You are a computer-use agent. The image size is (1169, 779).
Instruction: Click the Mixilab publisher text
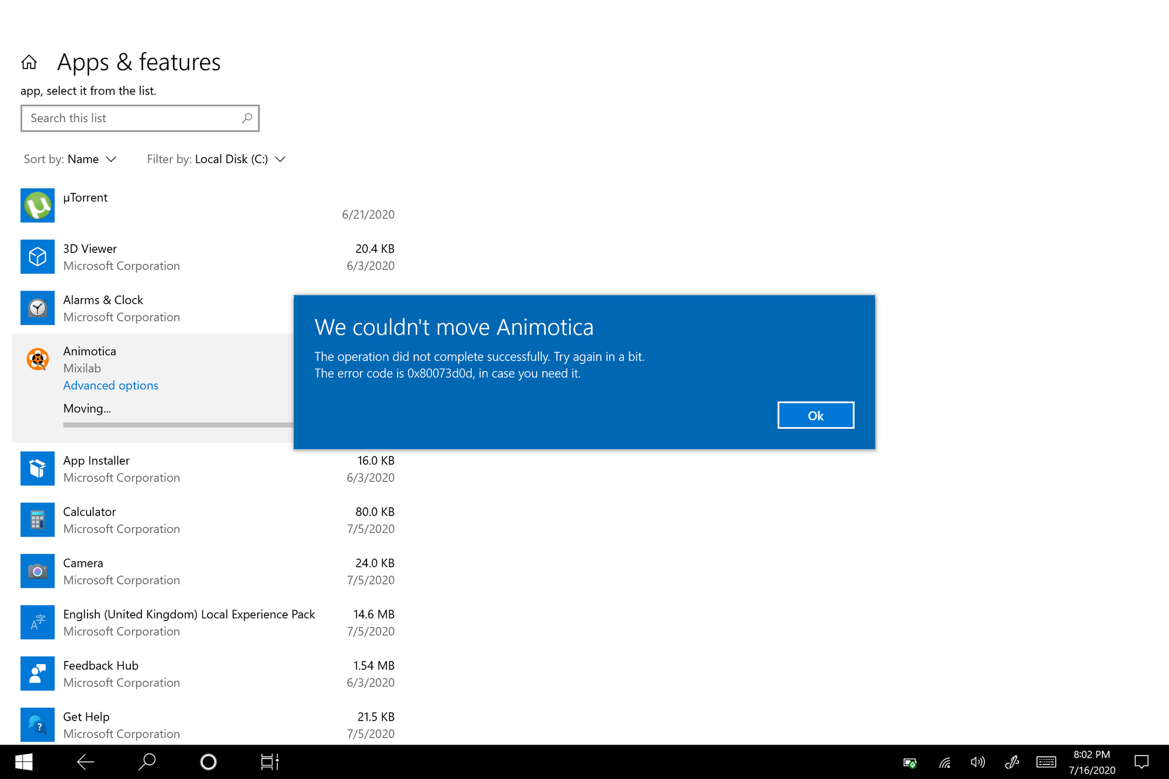(x=82, y=368)
